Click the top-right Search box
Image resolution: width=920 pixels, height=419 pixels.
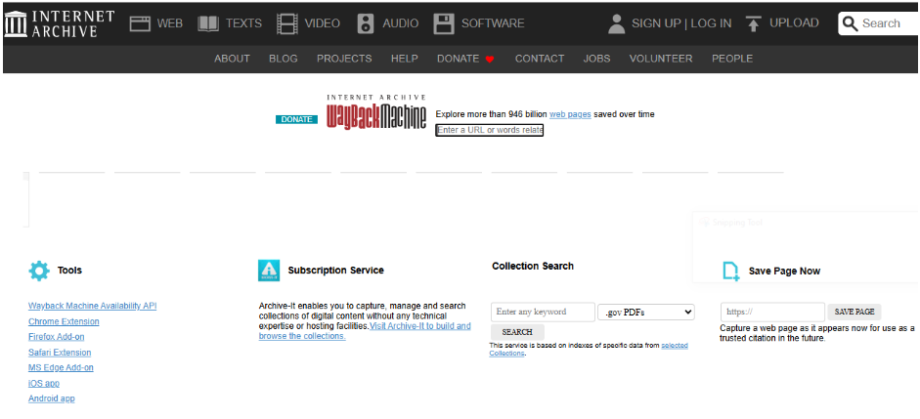pos(878,23)
